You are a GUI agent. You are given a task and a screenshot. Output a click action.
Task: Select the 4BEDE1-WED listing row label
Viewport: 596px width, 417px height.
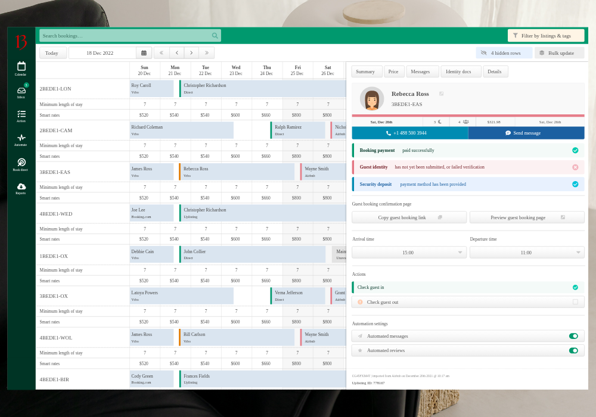click(56, 214)
